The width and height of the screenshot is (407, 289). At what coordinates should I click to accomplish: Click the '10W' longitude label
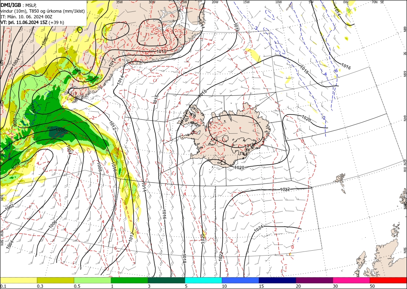[x=278, y=2]
